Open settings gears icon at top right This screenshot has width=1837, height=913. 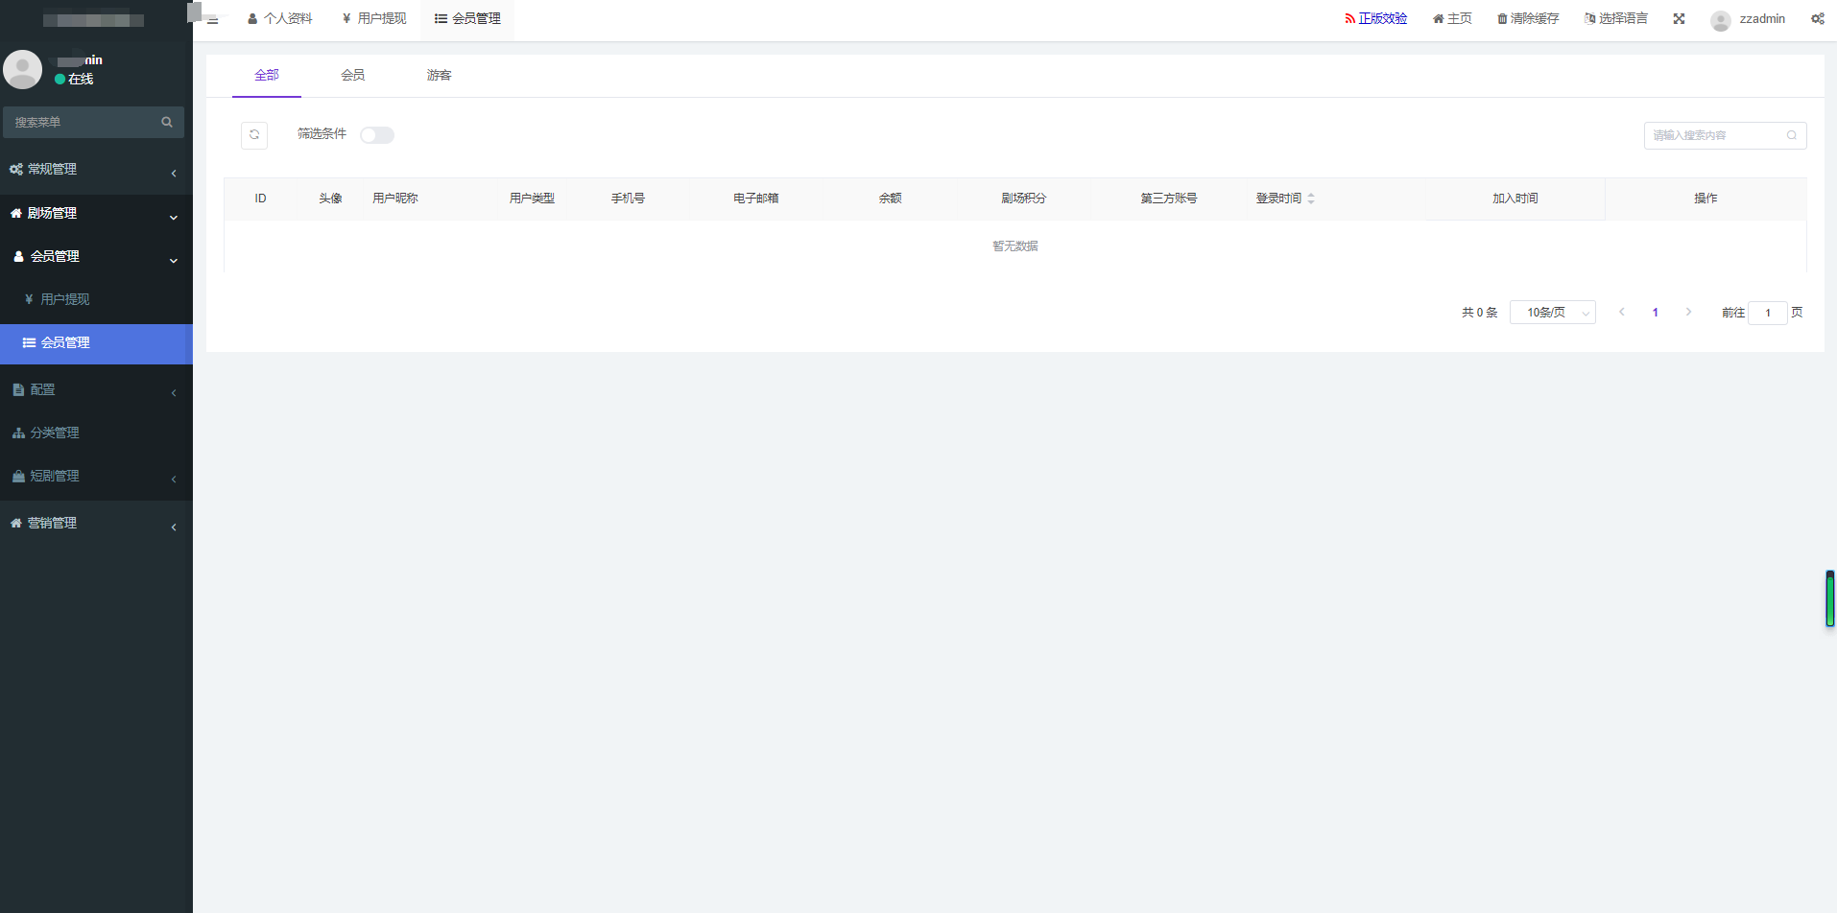tap(1817, 19)
